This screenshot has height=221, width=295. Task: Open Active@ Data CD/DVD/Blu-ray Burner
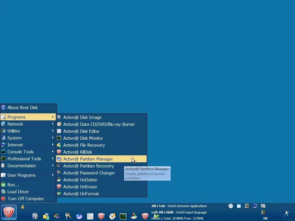pyautogui.click(x=102, y=124)
